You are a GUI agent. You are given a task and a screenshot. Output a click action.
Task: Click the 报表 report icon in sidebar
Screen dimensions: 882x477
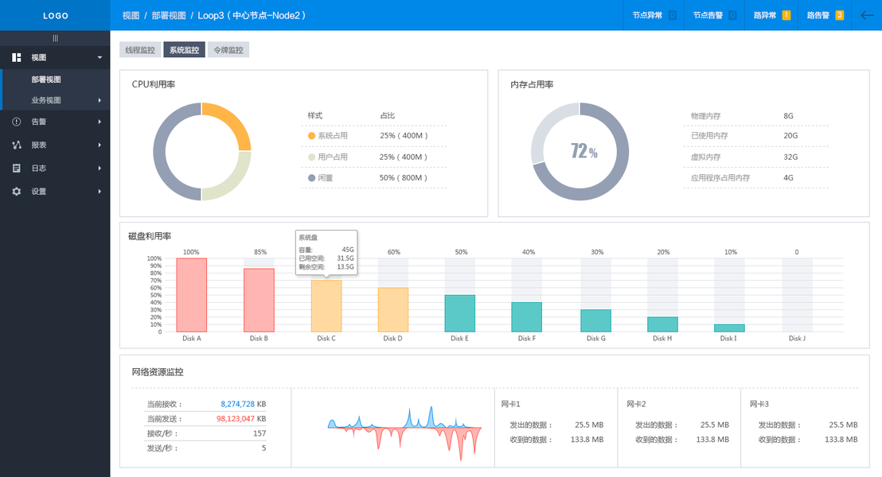click(16, 145)
